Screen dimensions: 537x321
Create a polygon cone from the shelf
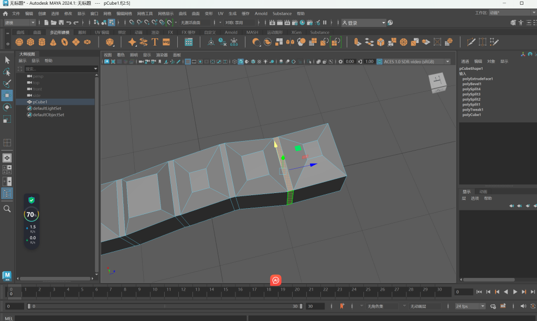click(53, 42)
